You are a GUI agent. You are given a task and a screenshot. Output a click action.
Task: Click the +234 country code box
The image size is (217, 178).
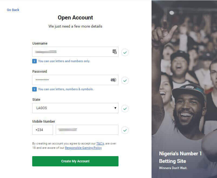pyautogui.click(x=42, y=130)
